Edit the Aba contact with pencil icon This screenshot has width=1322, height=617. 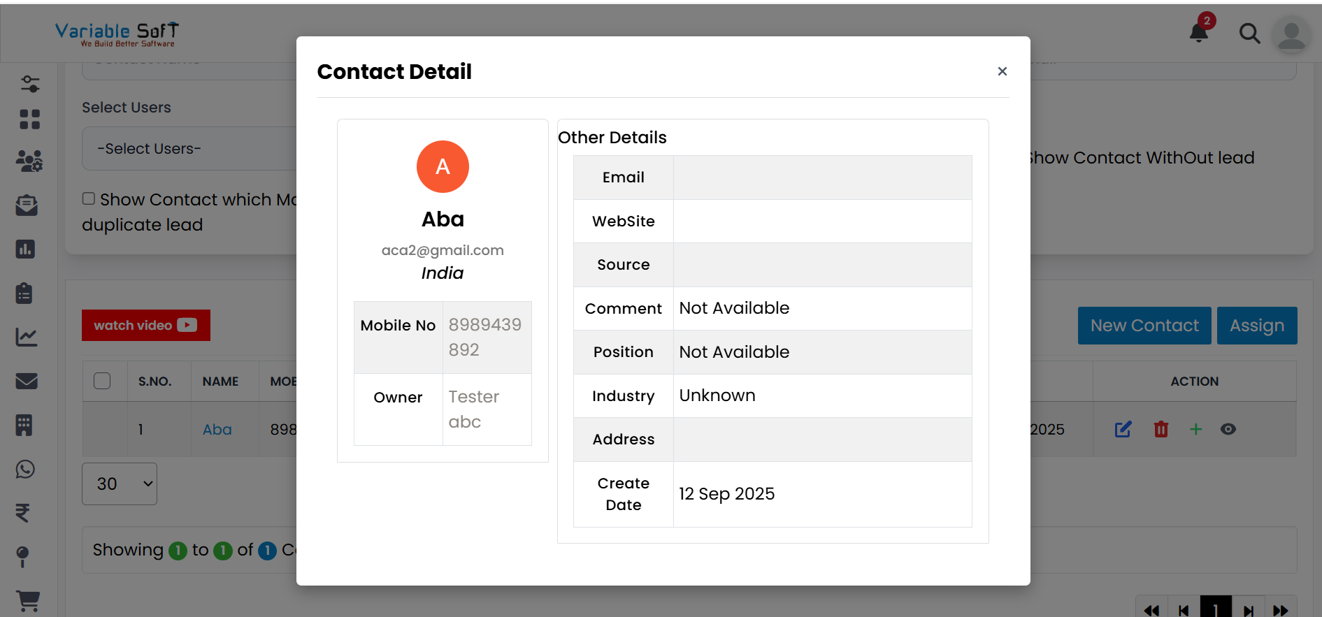1123,429
